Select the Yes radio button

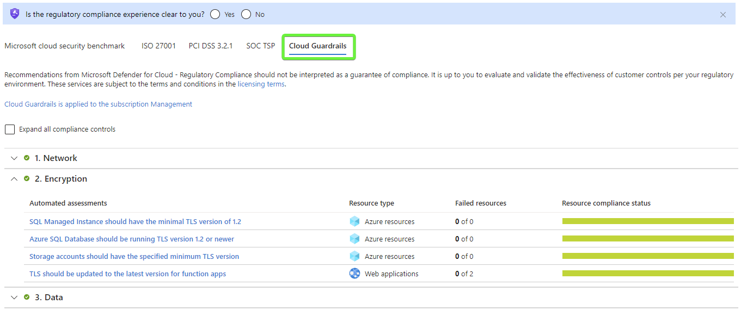[x=215, y=15]
